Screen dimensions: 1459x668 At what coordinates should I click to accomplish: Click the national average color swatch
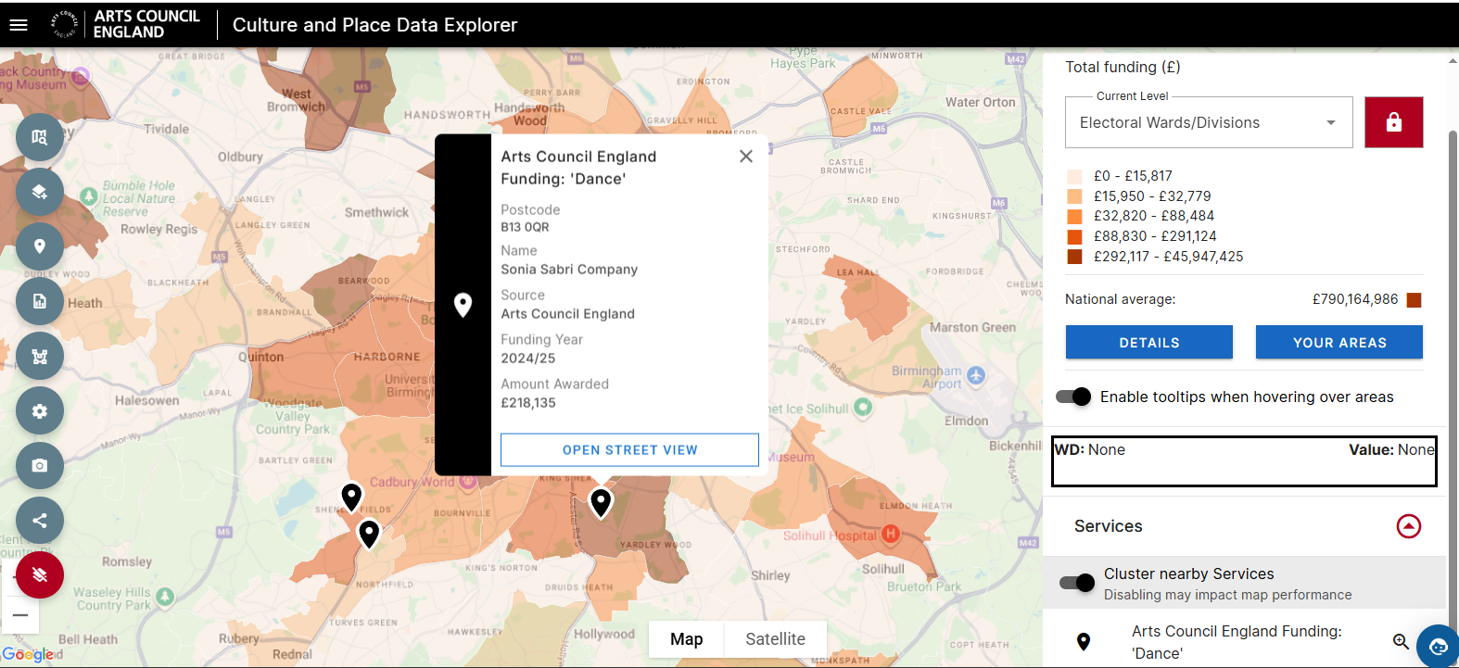click(1414, 299)
